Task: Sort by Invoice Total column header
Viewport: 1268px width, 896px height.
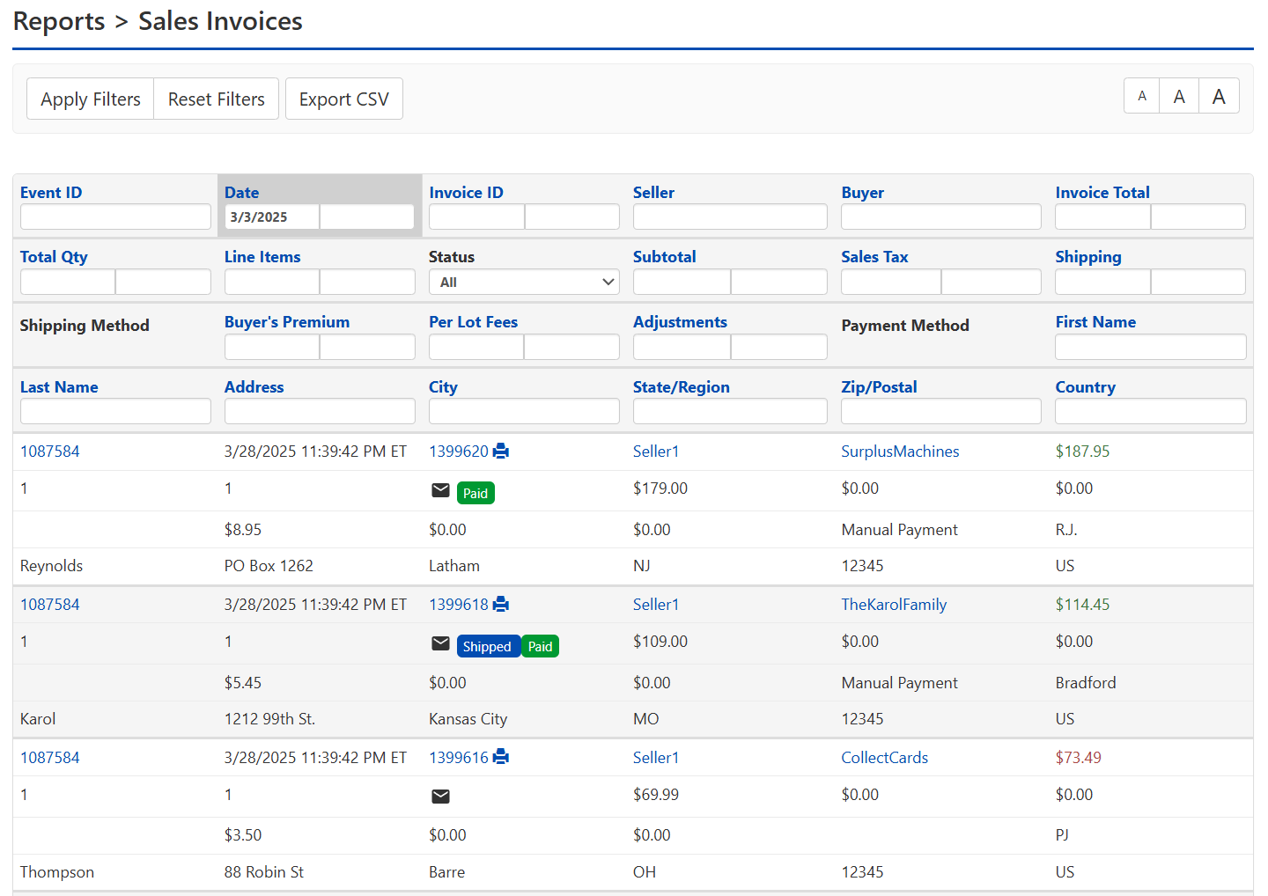Action: [x=1102, y=193]
